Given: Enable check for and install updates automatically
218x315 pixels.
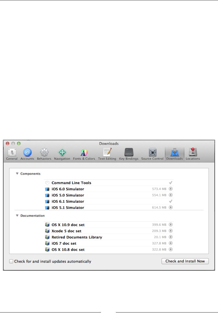Looking at the screenshot, I should (x=11, y=261).
